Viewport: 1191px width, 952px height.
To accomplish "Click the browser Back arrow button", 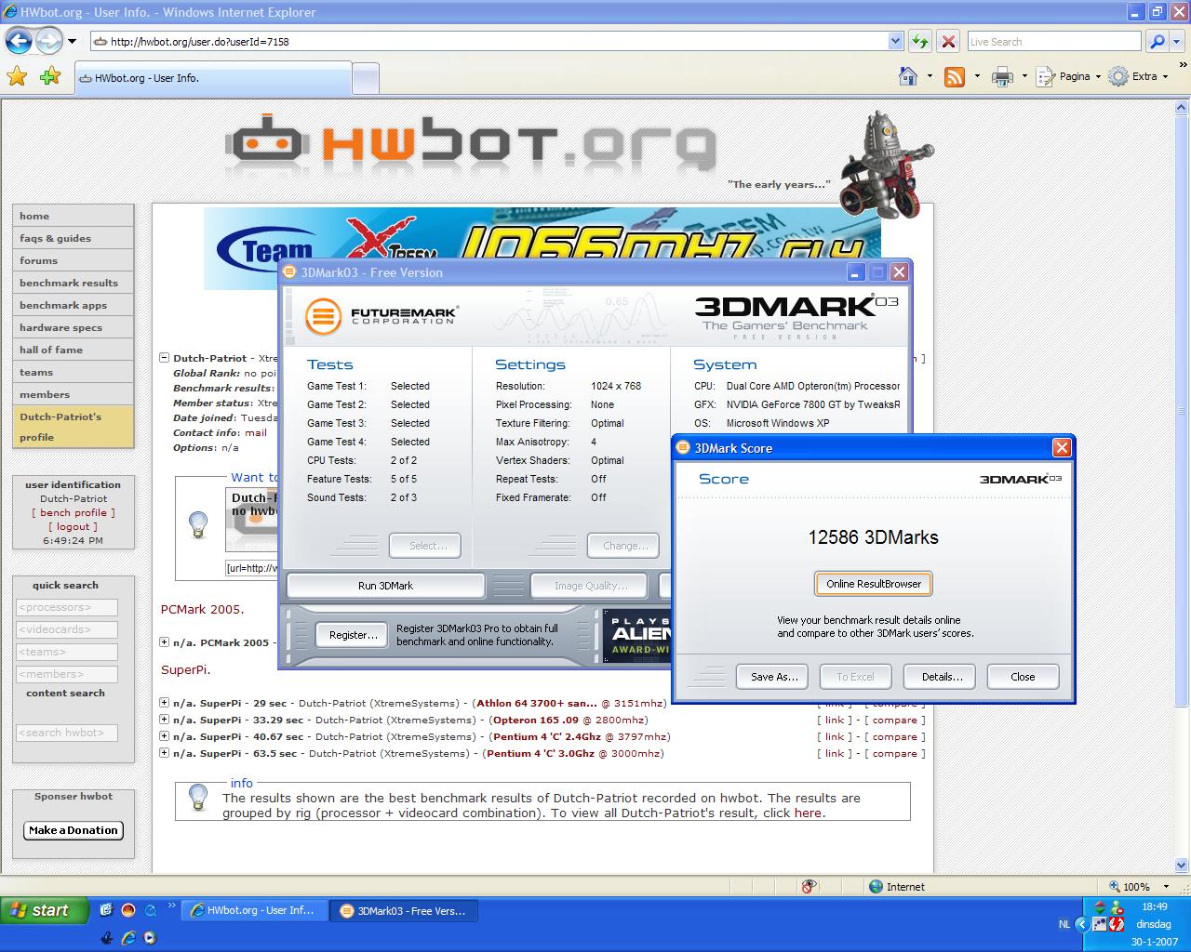I will coord(19,41).
